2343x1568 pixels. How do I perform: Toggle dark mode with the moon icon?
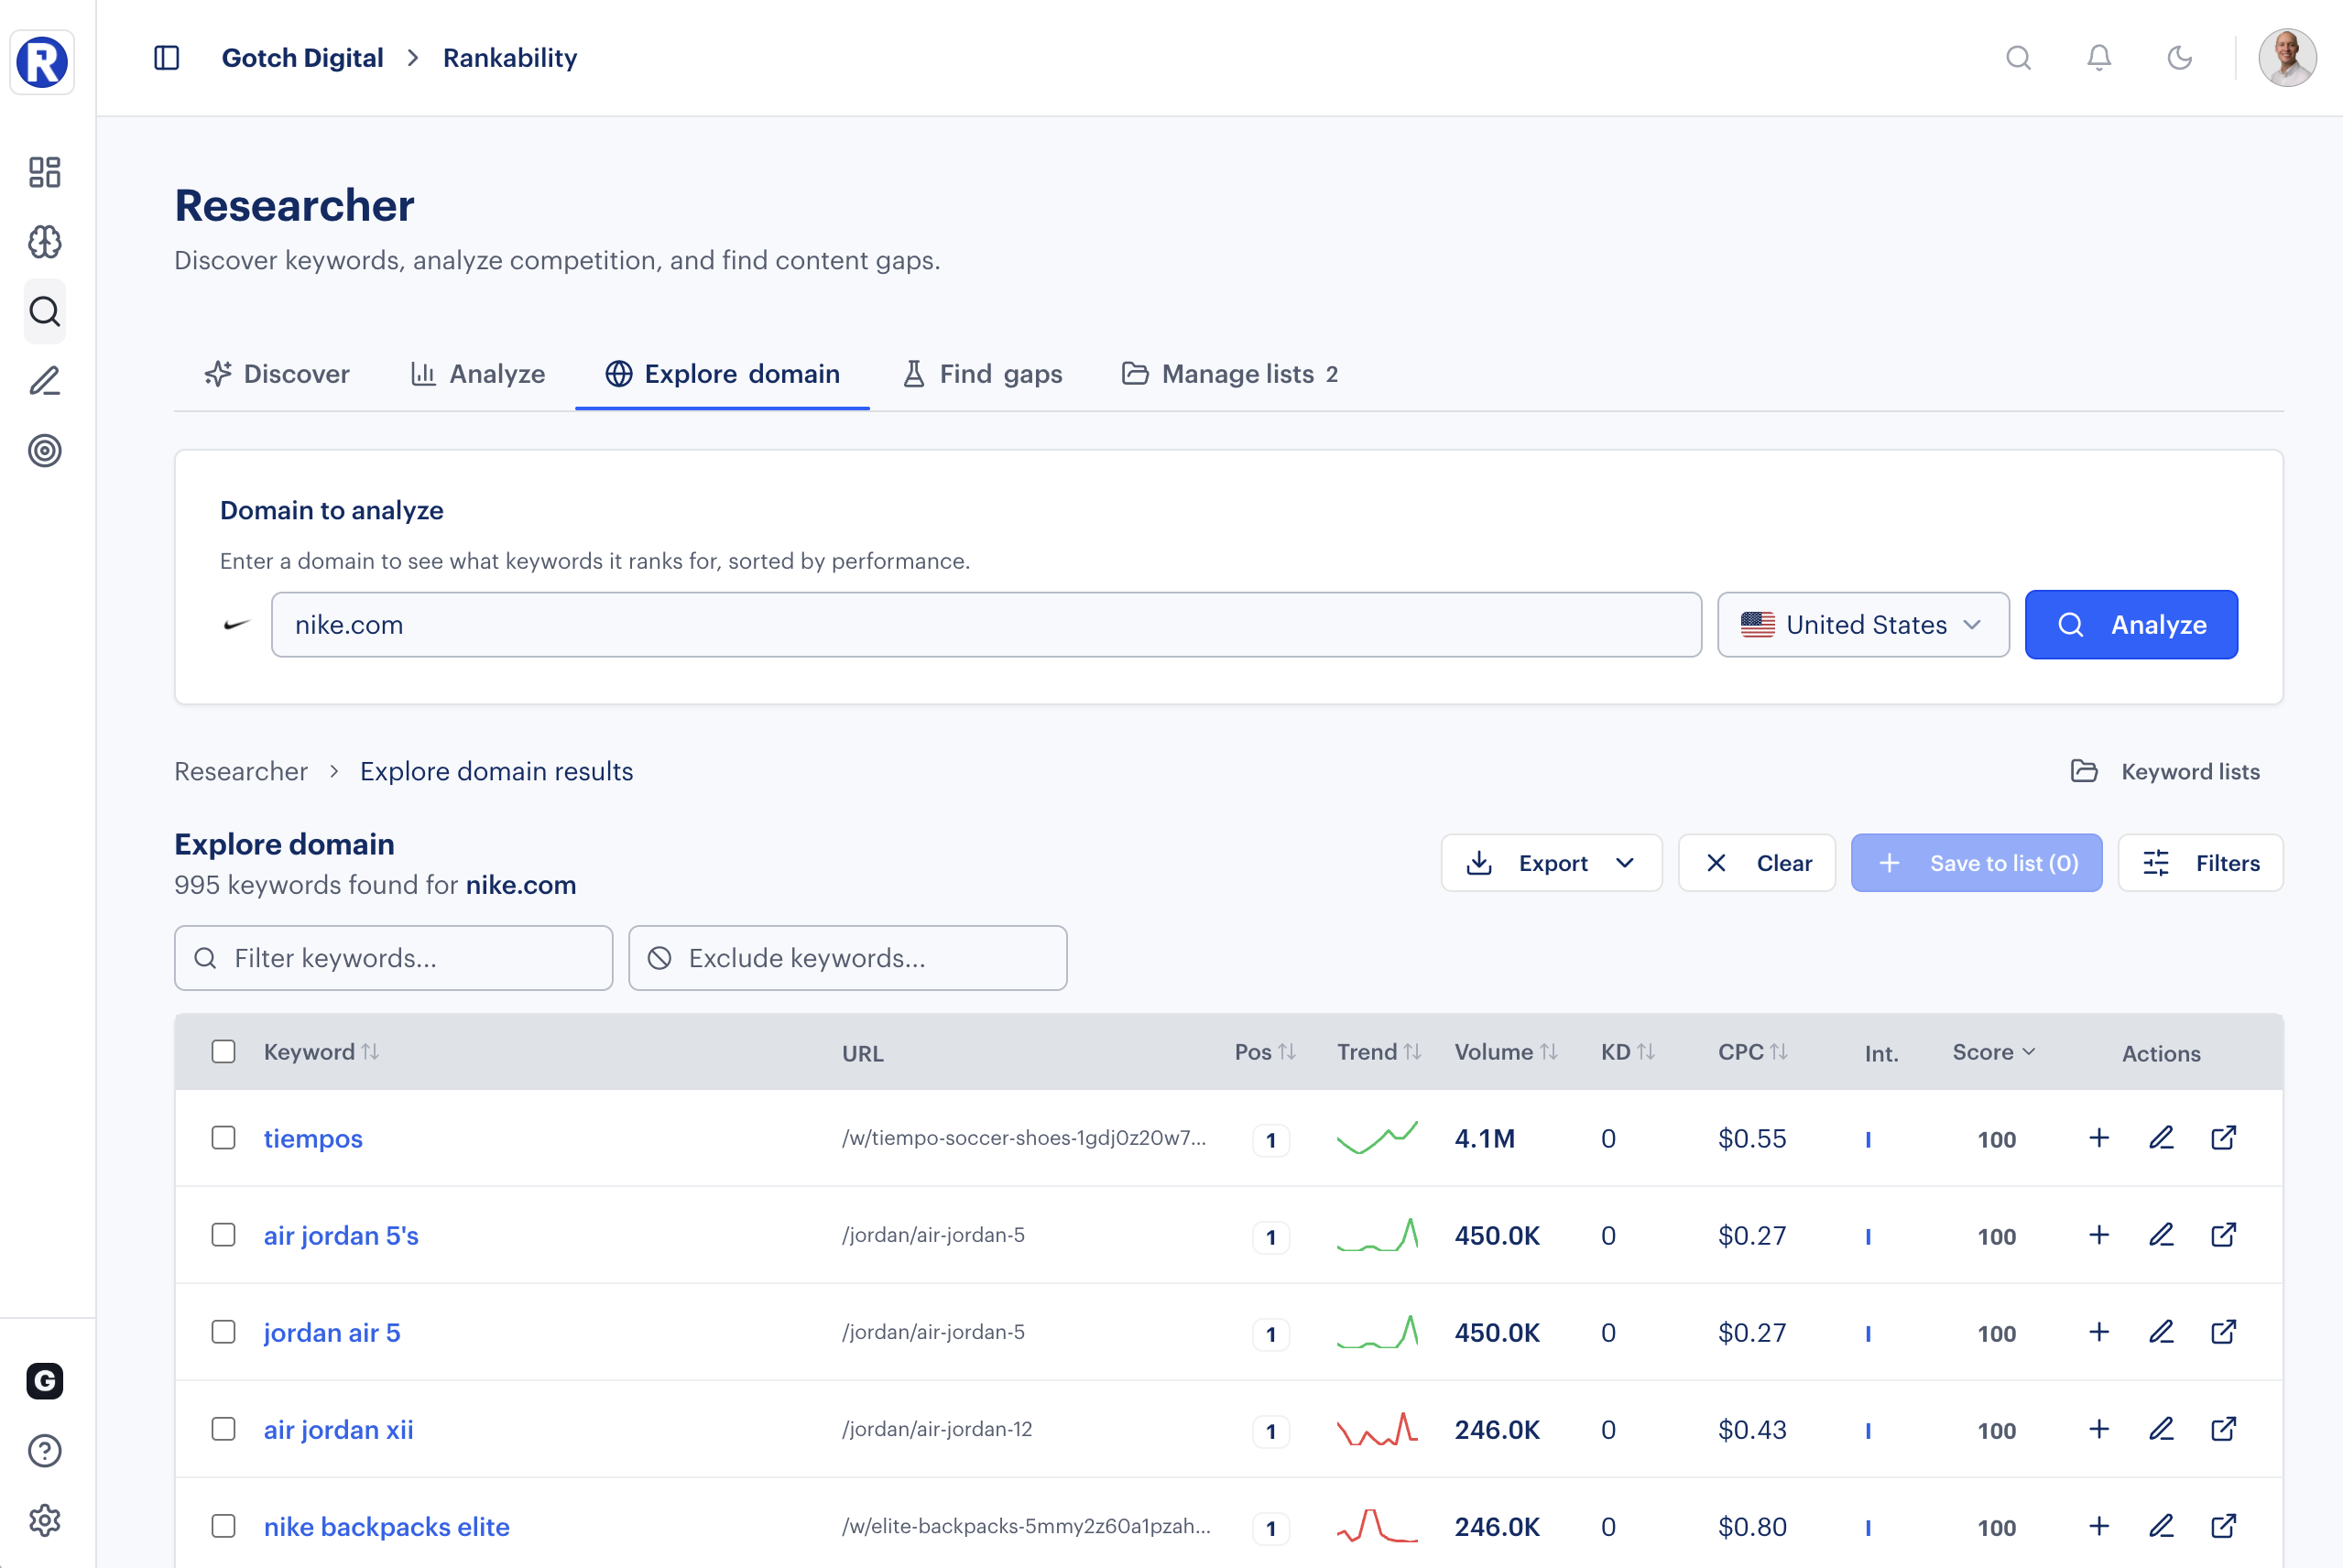pos(2180,58)
